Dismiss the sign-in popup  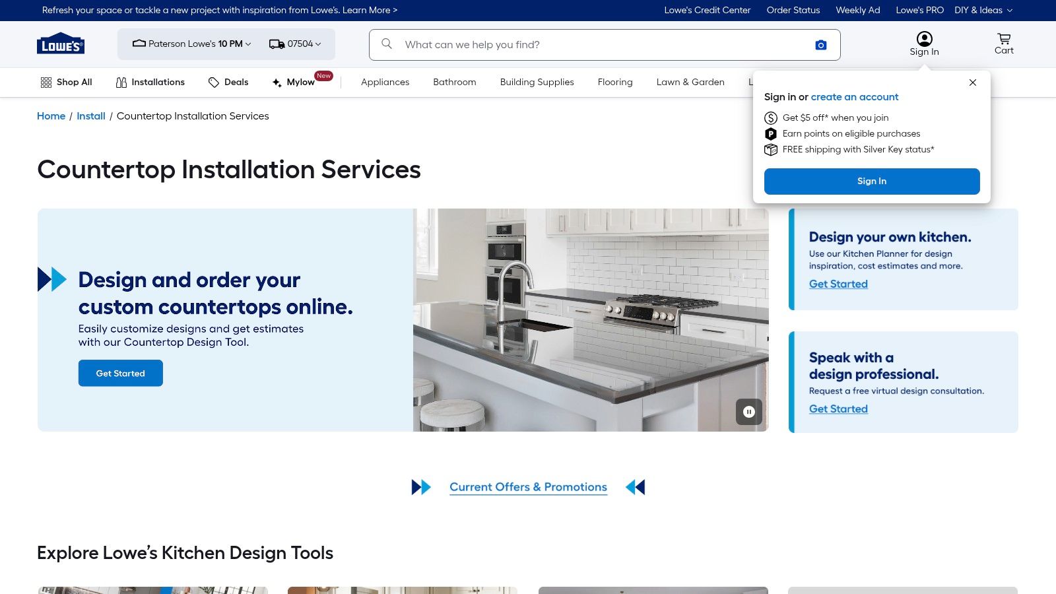(x=972, y=82)
